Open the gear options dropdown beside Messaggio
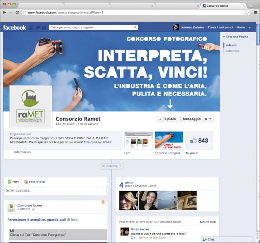 coord(208,119)
